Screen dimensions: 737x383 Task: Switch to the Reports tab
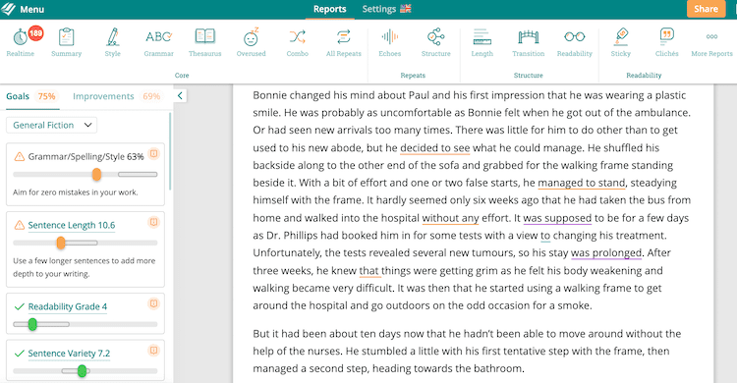pyautogui.click(x=329, y=9)
